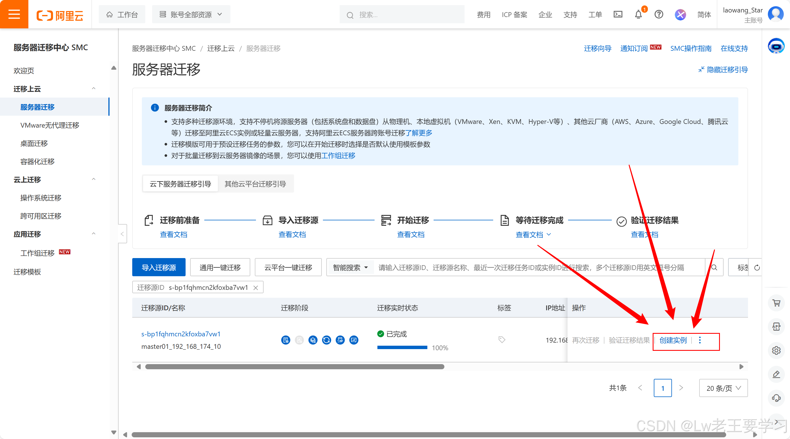Open the hamburger main menu
This screenshot has width=790, height=439.
tap(14, 14)
